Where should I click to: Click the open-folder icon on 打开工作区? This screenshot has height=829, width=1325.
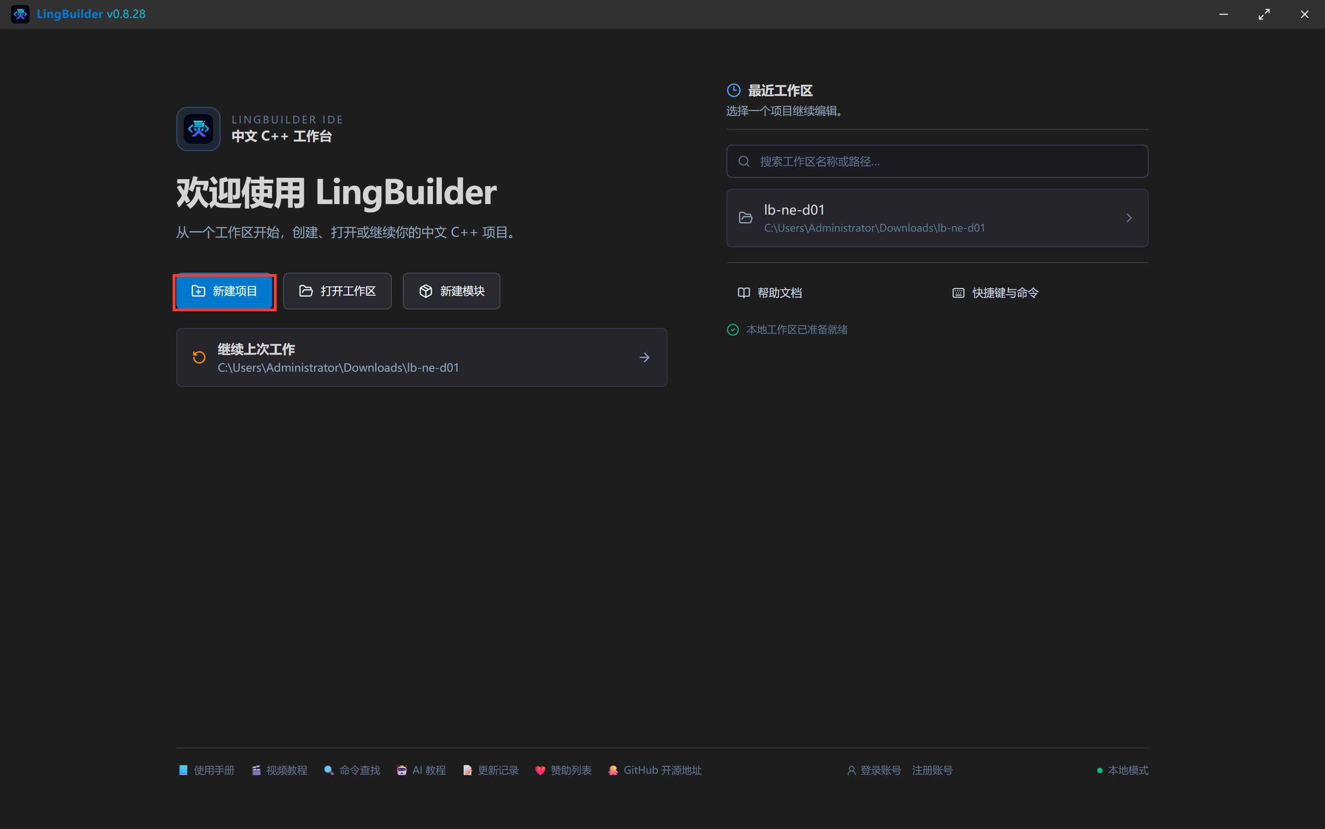point(306,291)
